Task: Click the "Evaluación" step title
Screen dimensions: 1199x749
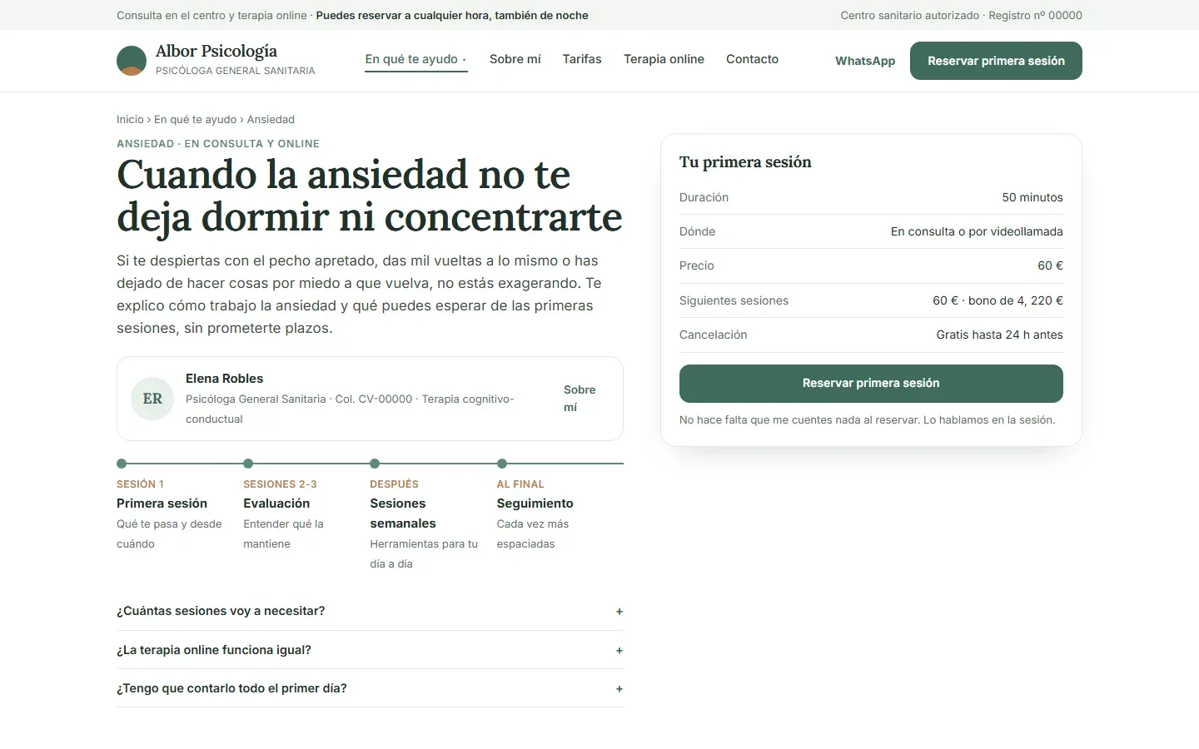Action: click(x=276, y=503)
